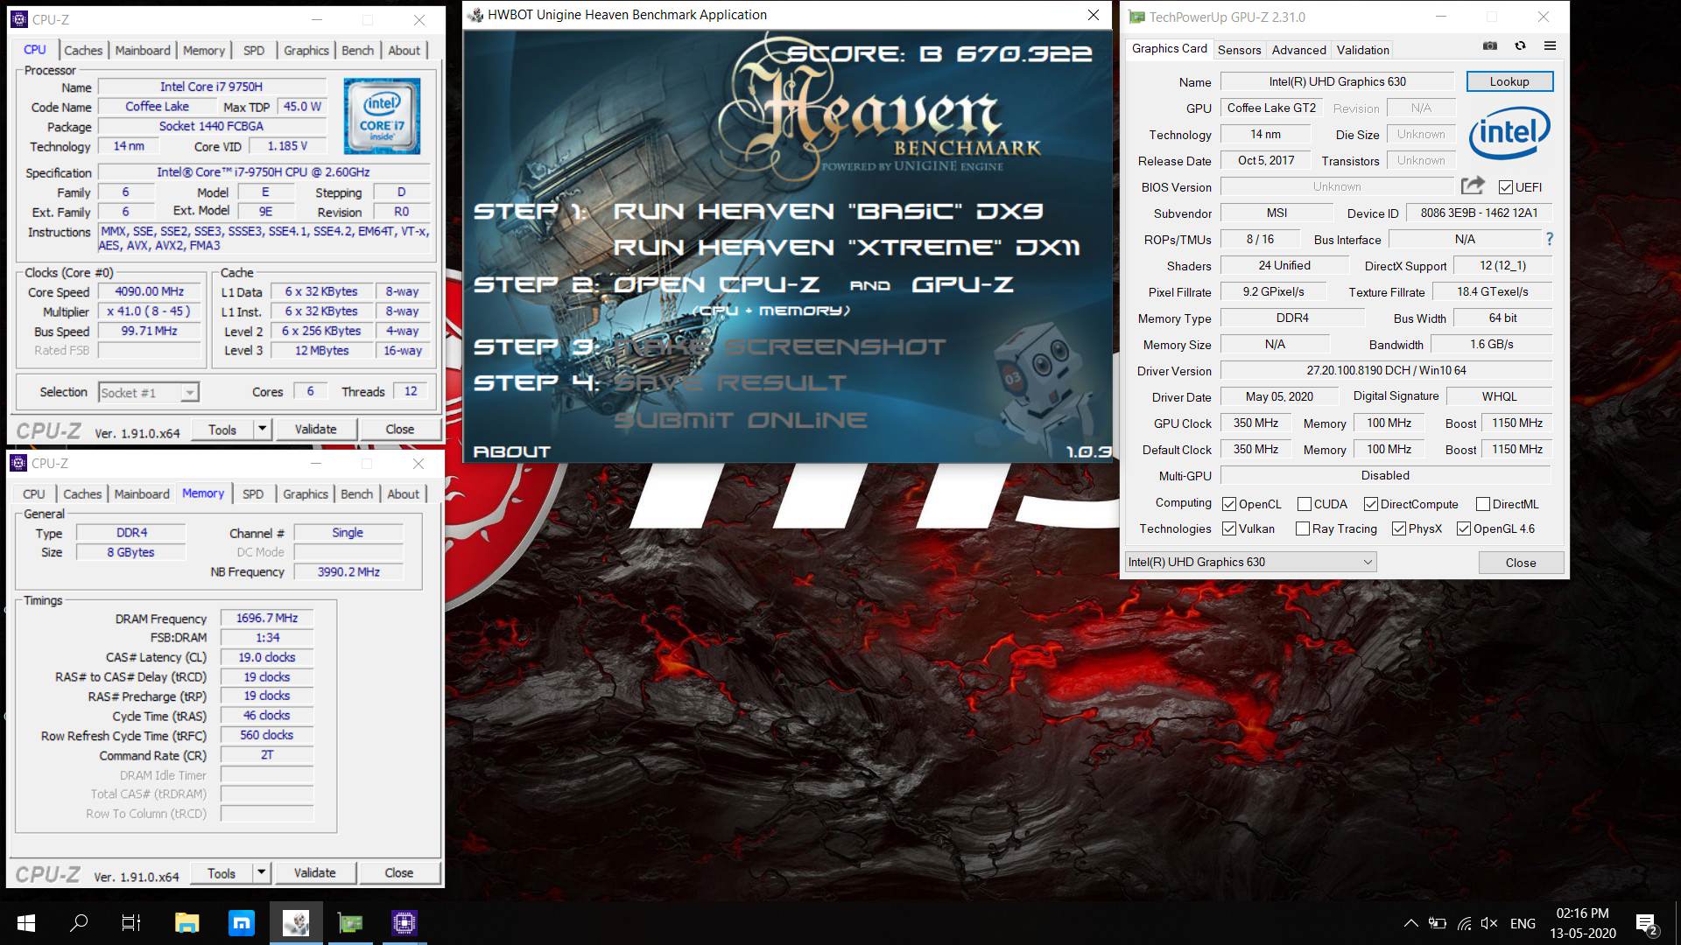Click the ENG language indicator
Screen dimensions: 1681x945
1523,923
